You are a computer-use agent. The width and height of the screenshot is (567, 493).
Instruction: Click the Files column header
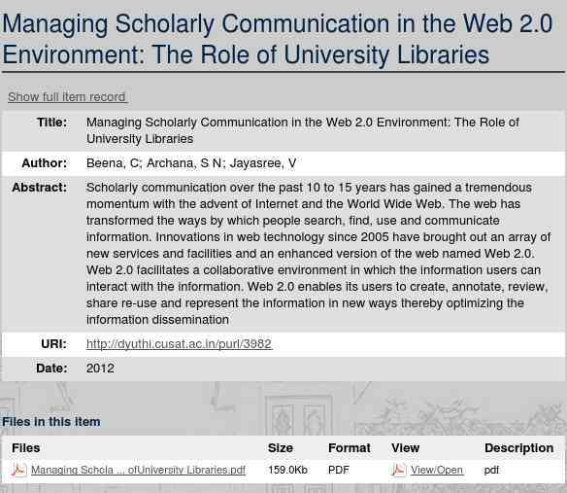pos(26,447)
